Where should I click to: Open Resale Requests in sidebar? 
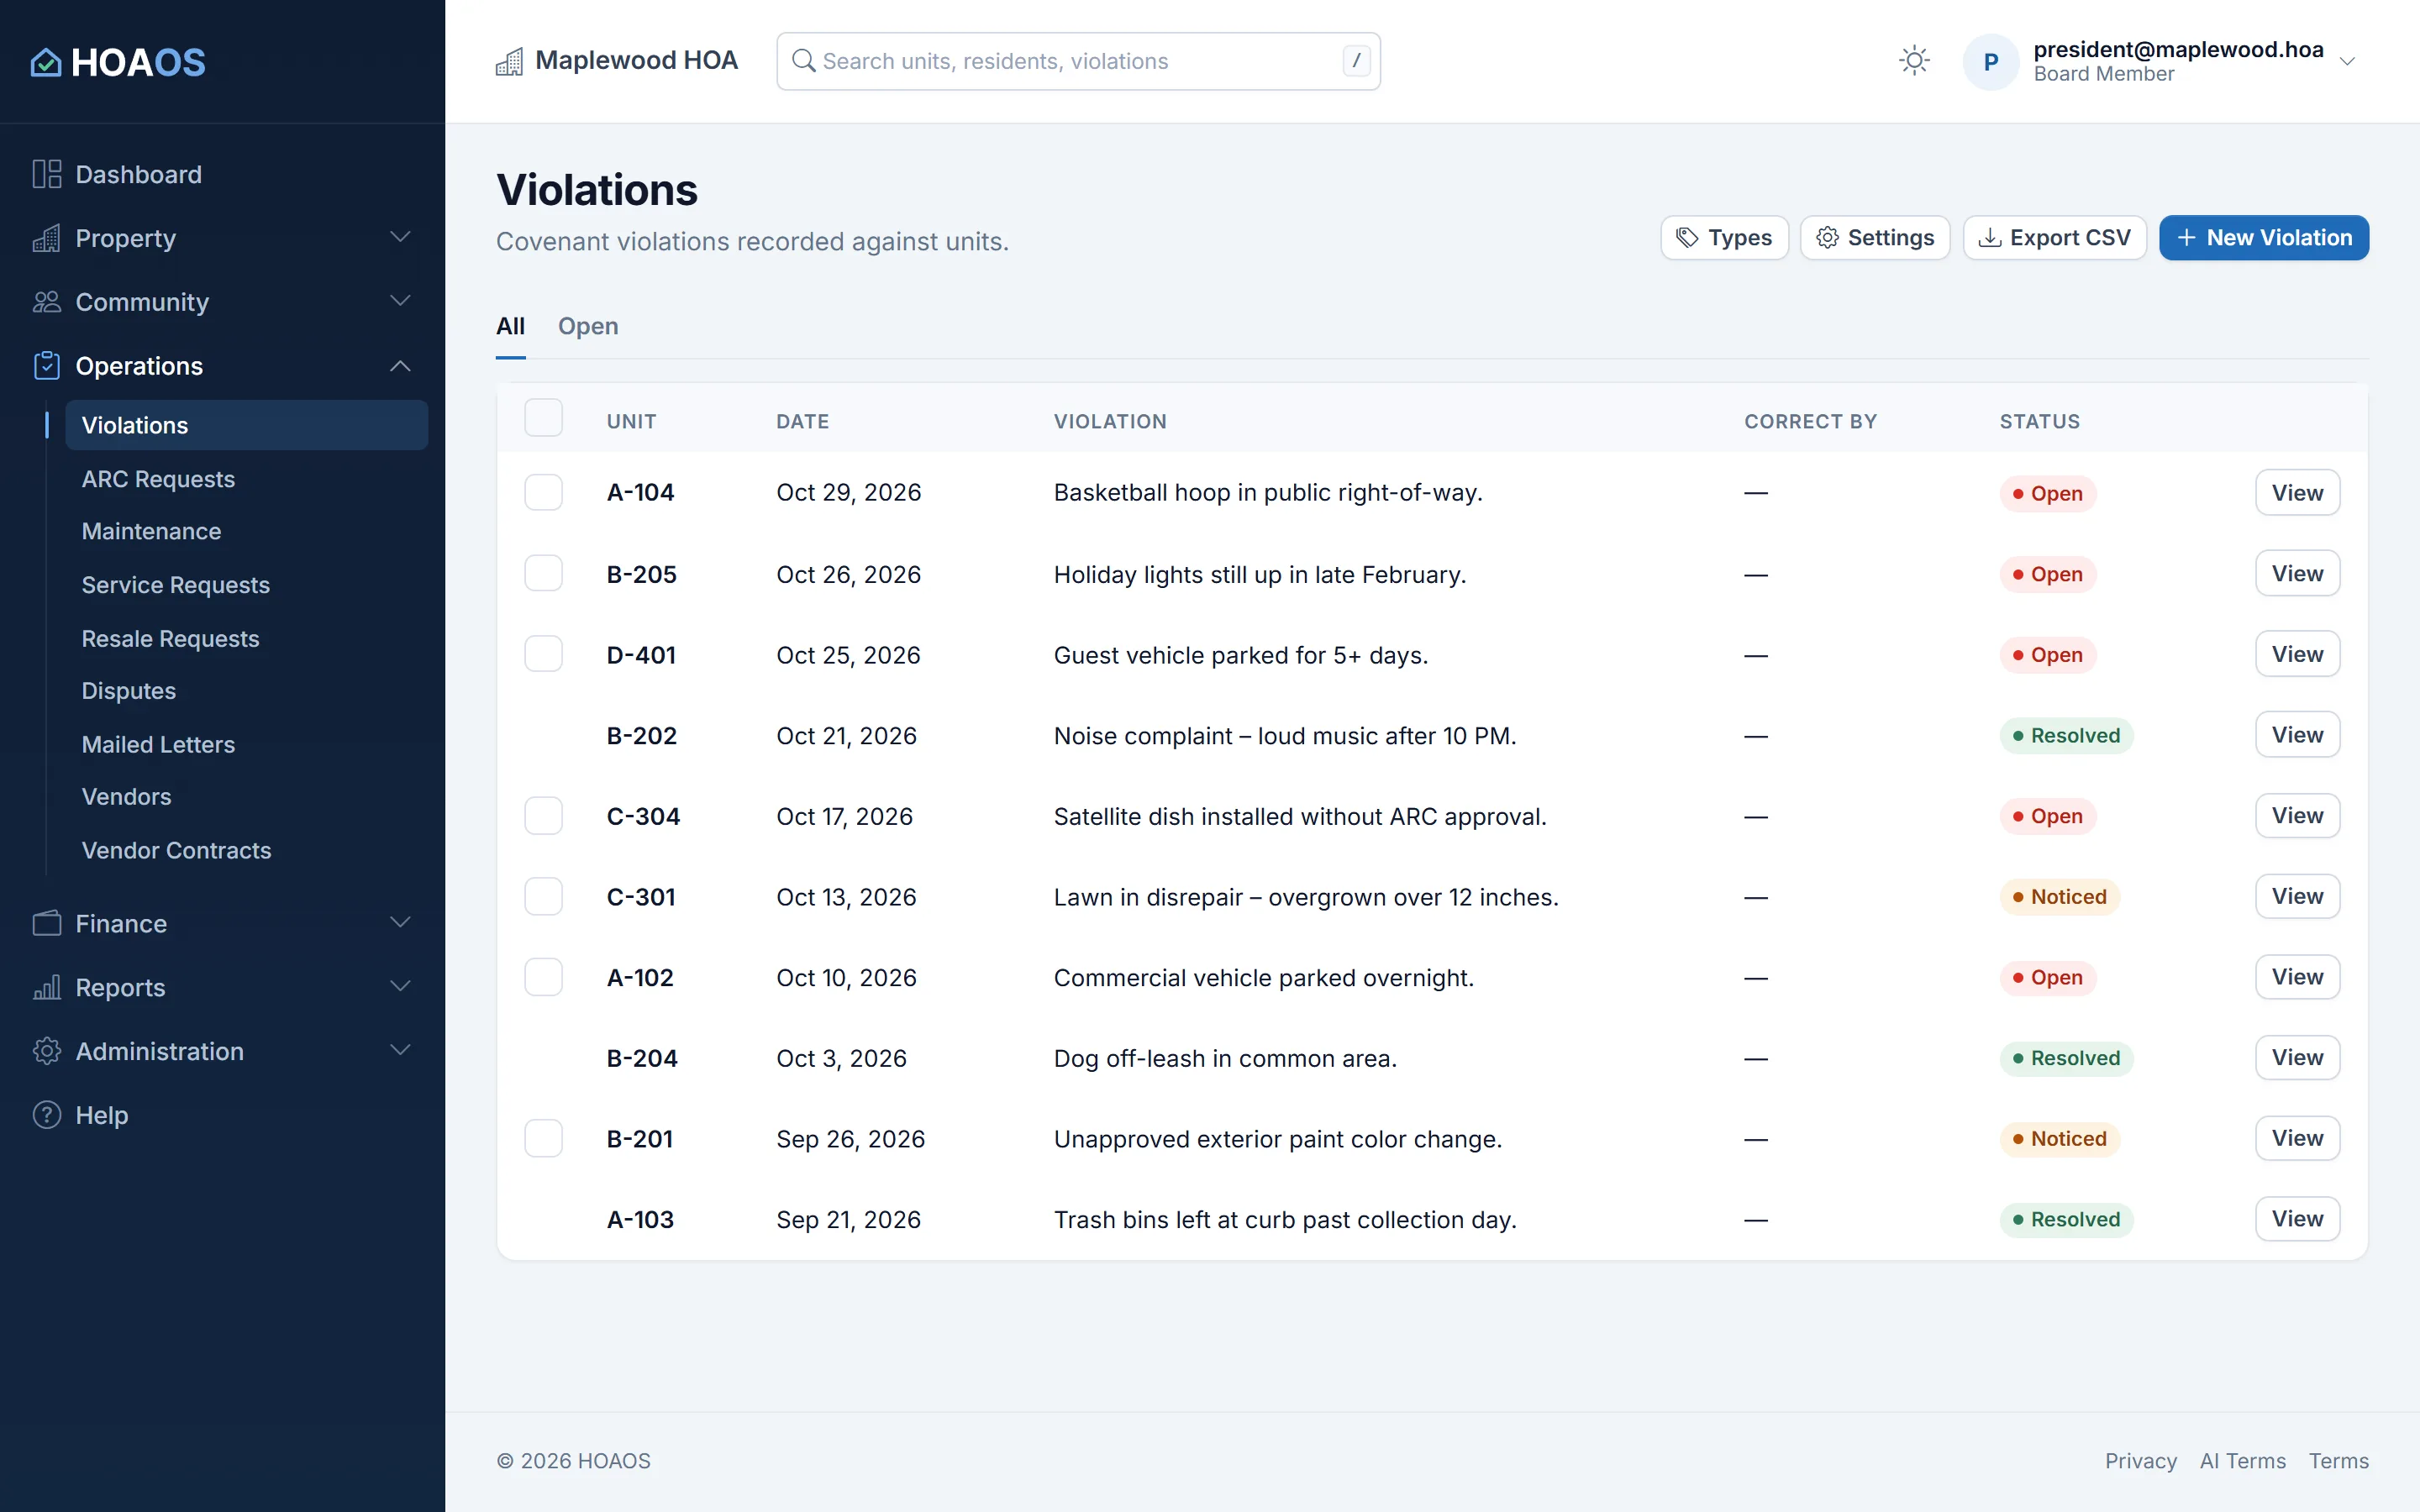[x=170, y=638]
